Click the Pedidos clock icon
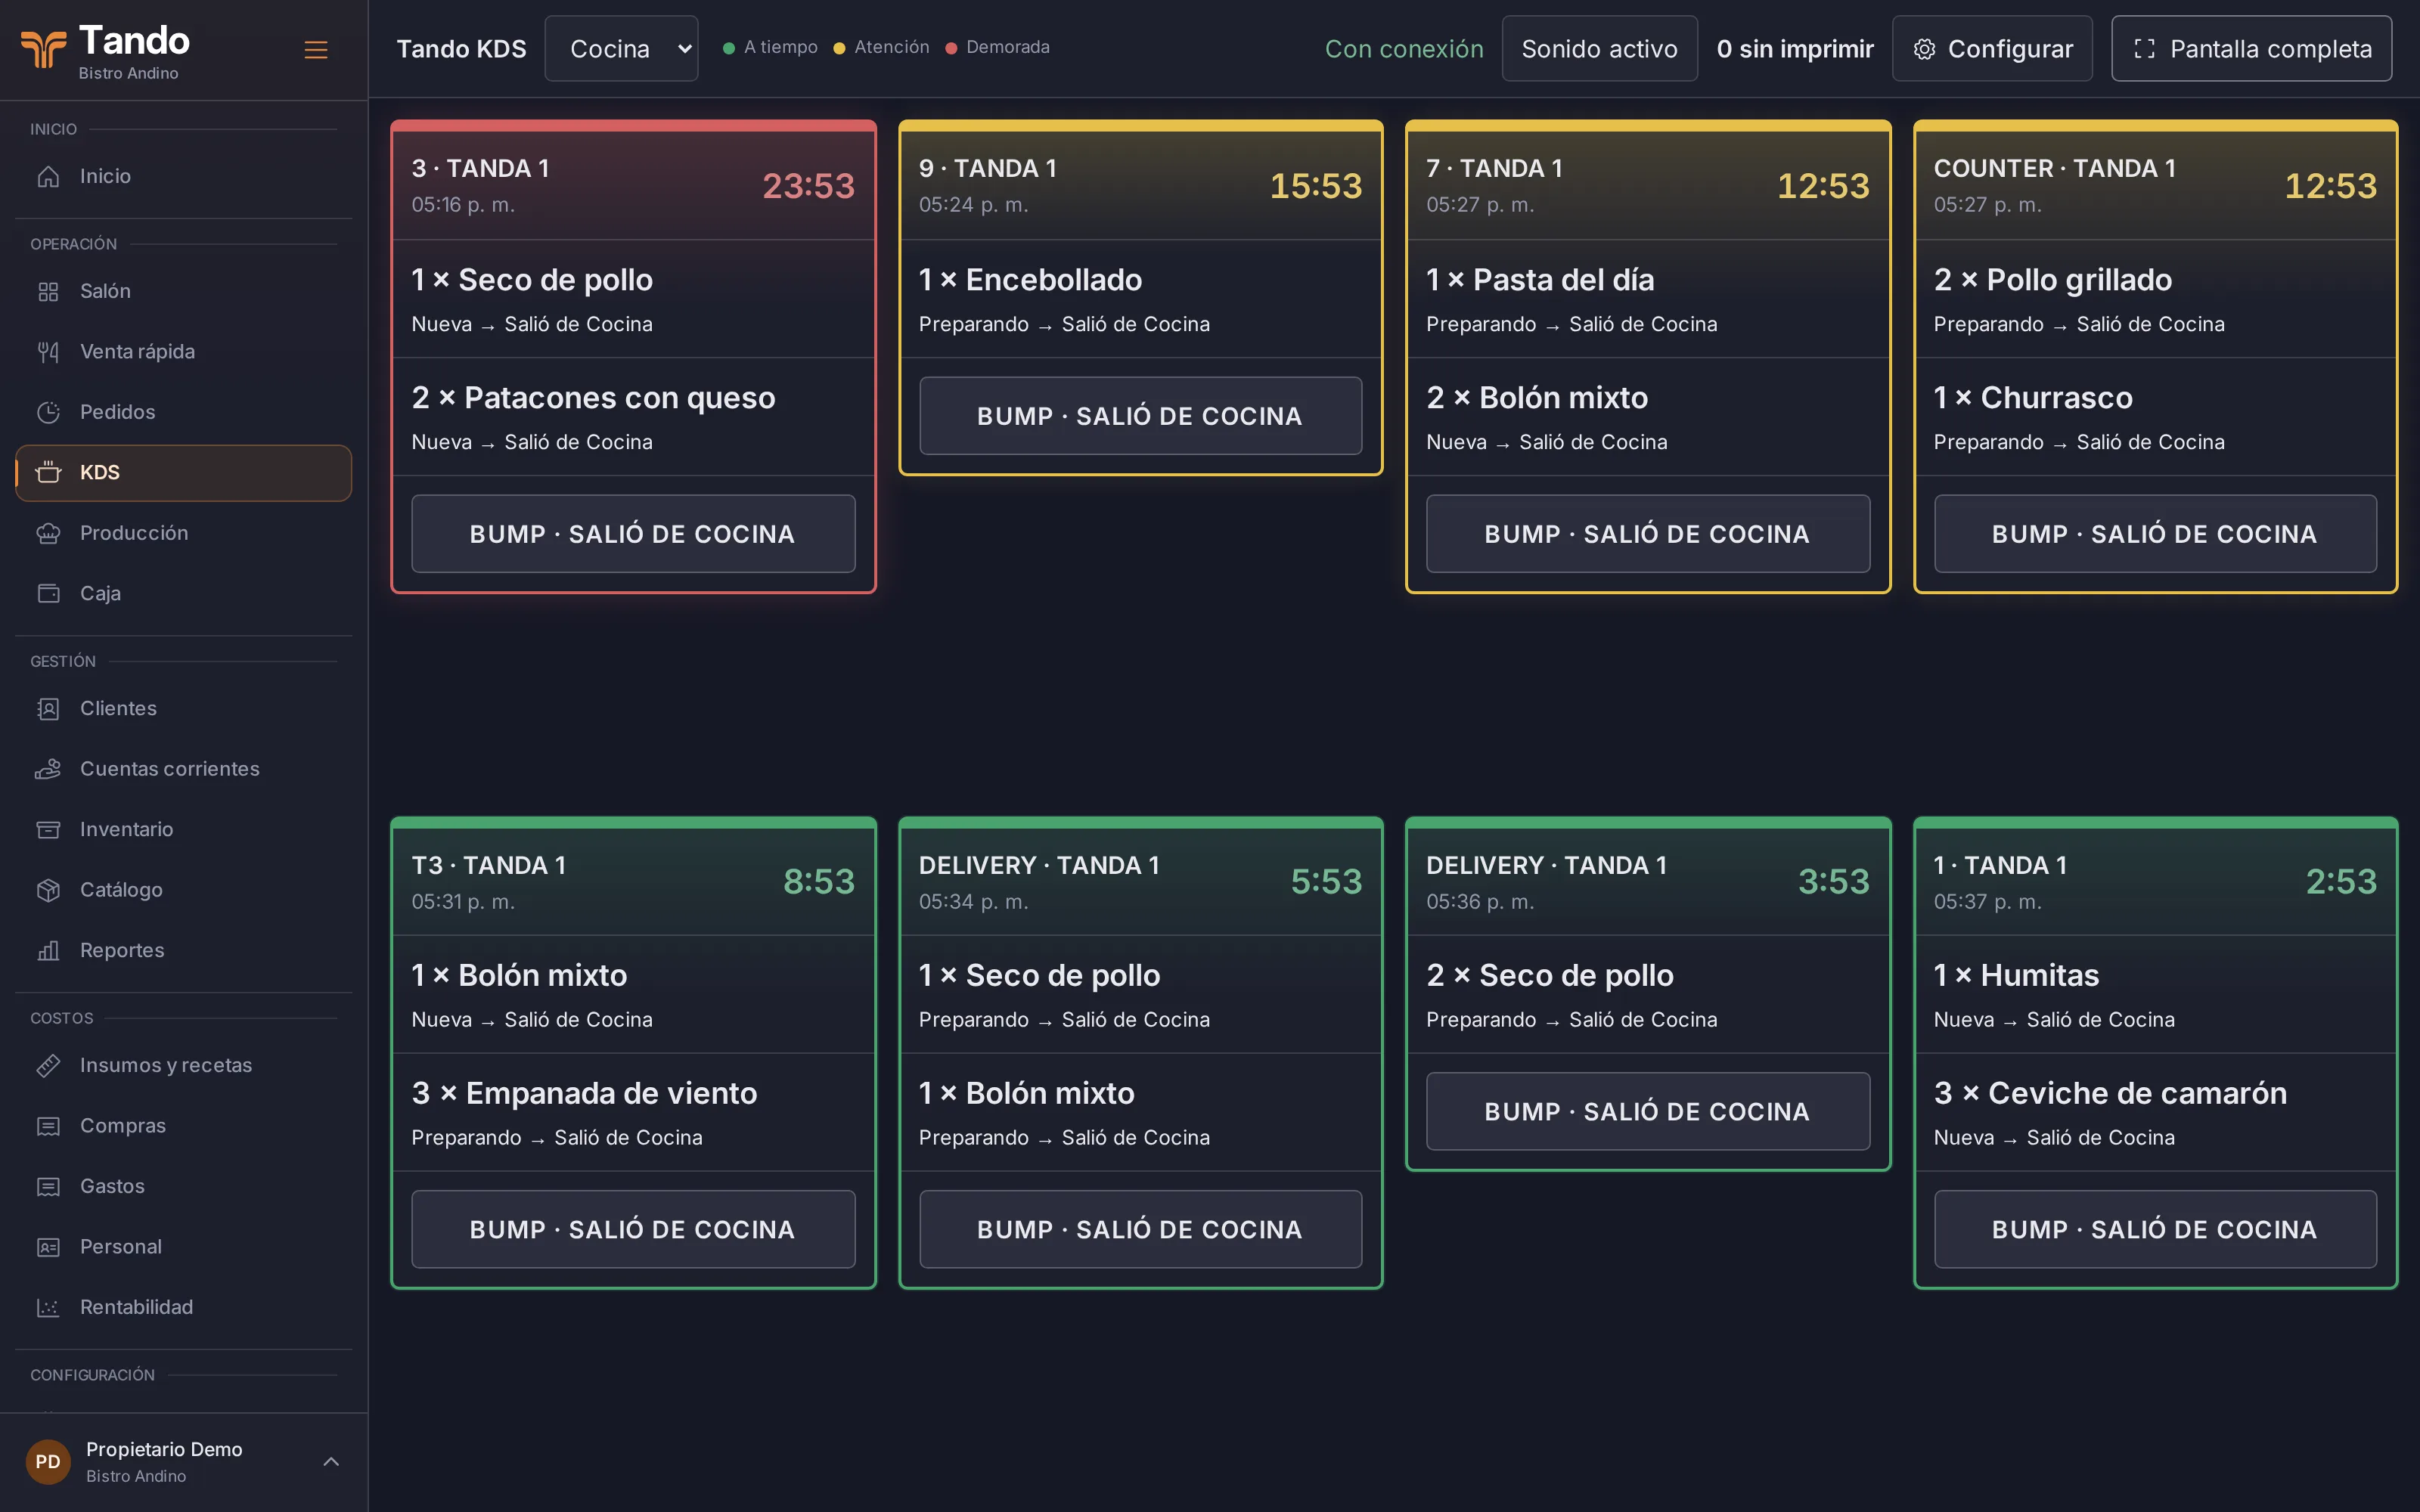The image size is (2420, 1512). [x=48, y=412]
